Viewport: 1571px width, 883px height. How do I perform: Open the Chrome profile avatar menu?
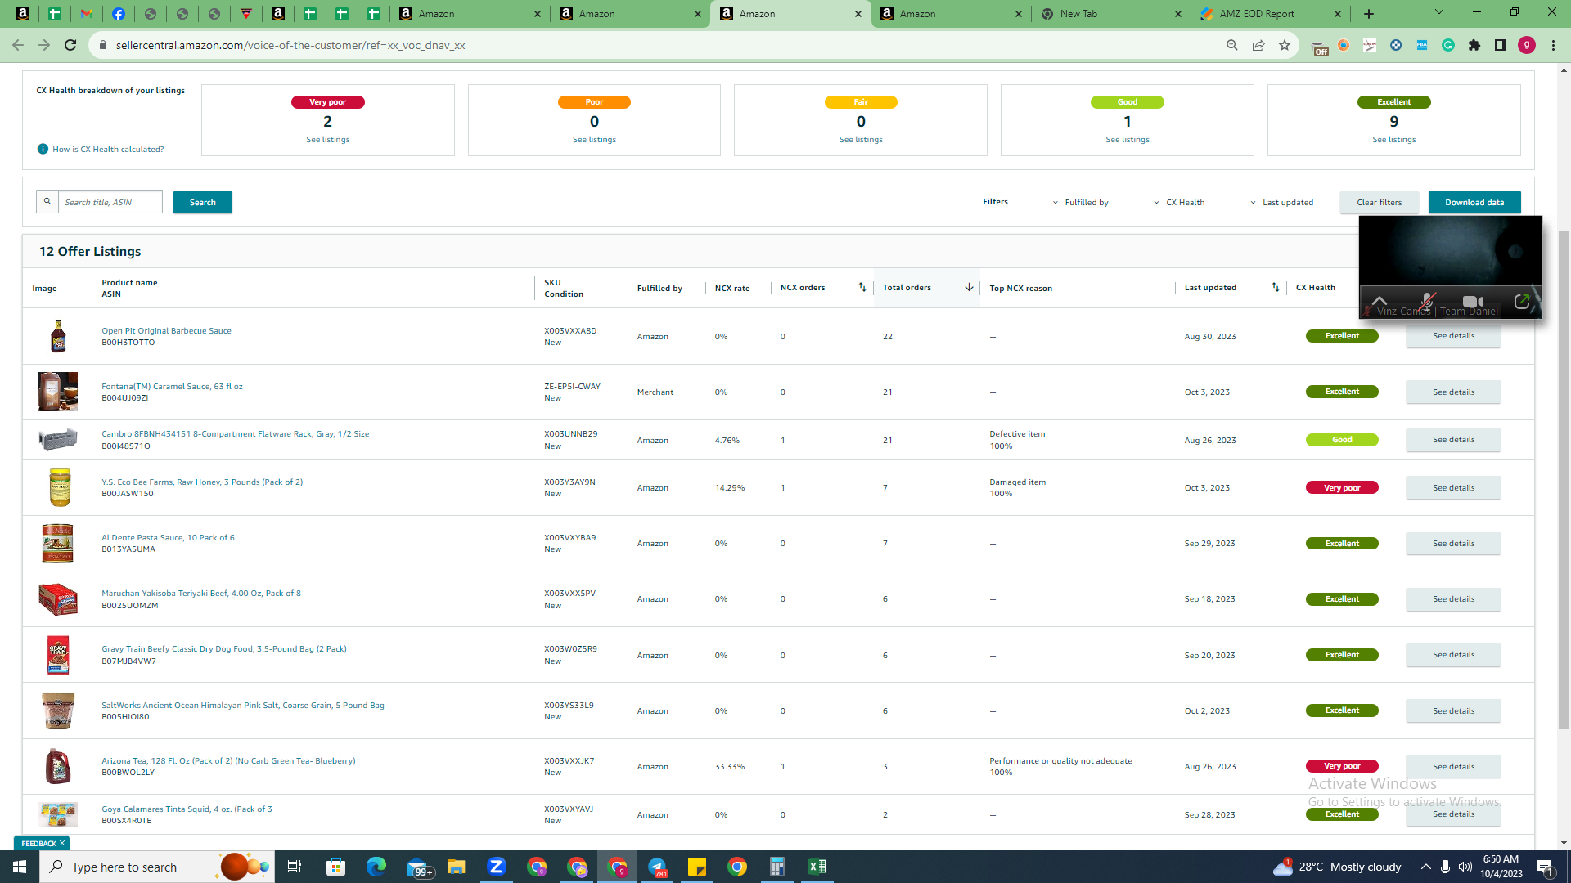[x=1527, y=45]
